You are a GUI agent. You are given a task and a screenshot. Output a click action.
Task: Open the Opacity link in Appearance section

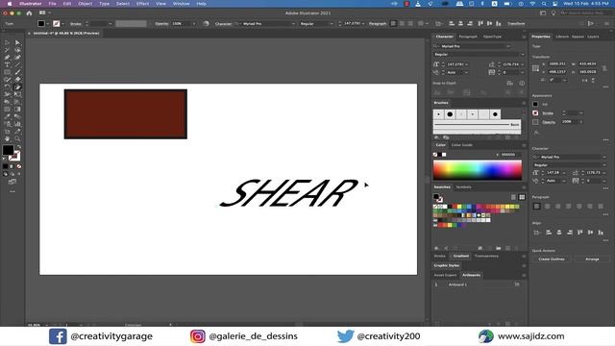pyautogui.click(x=549, y=122)
